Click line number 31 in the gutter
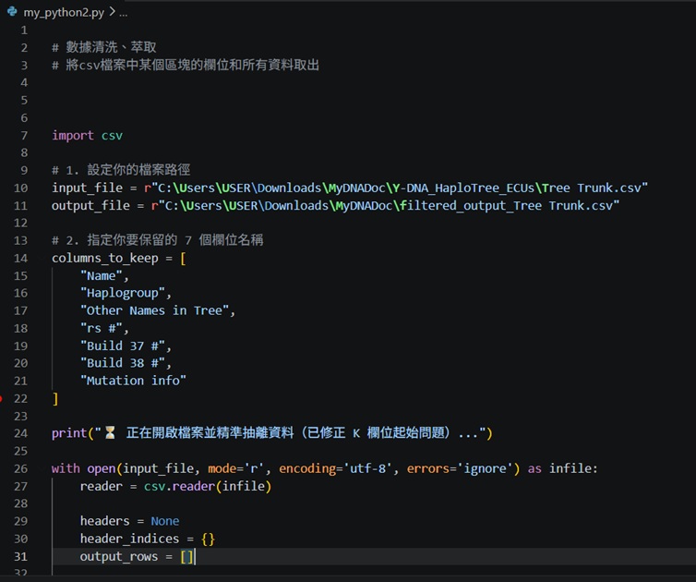The width and height of the screenshot is (696, 582). 21,557
